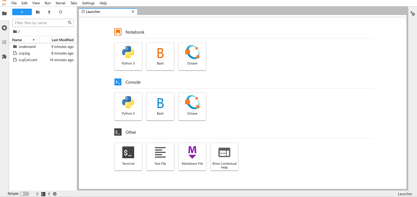417x197 pixels.
Task: Click the Other section heading icon
Action: click(x=118, y=132)
